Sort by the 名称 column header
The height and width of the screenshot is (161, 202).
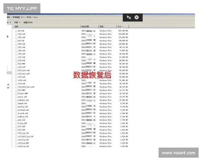[46, 26]
